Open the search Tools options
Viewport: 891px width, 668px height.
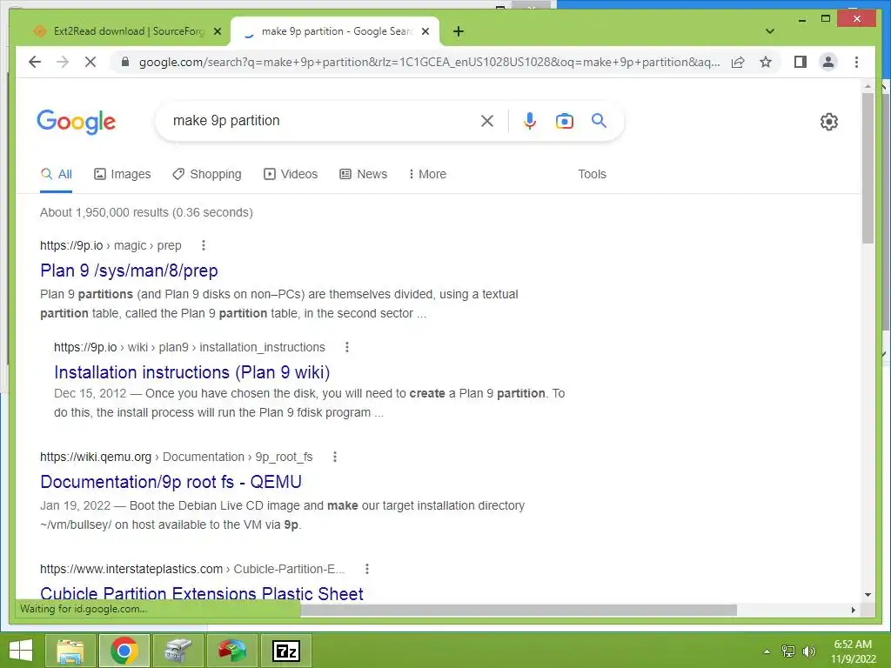[592, 174]
